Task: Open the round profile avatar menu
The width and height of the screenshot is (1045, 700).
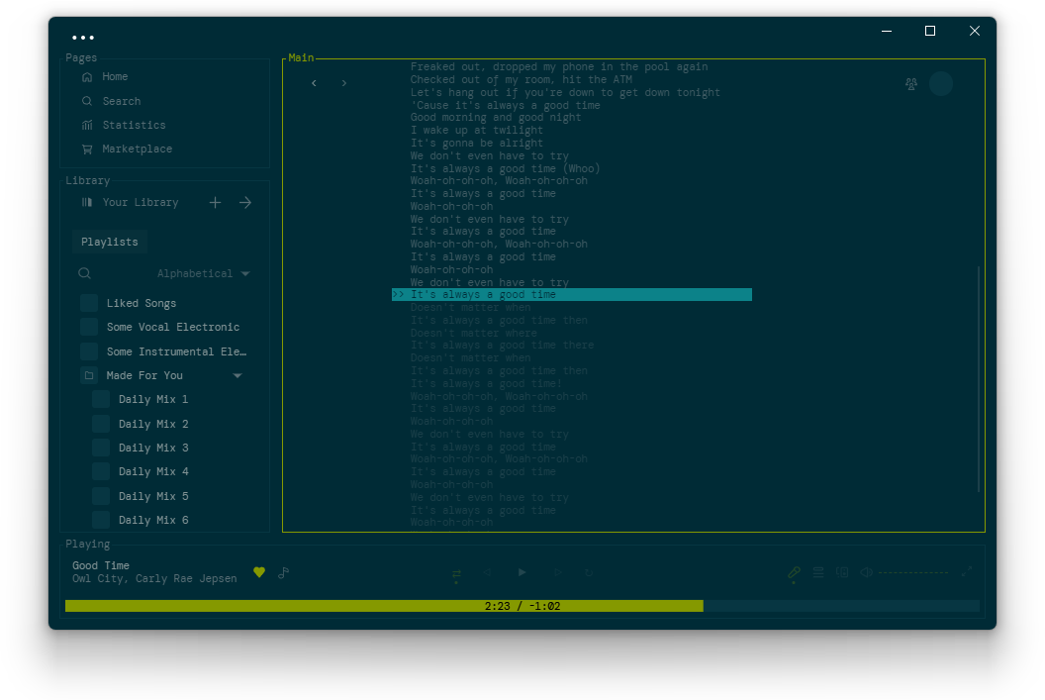Action: (941, 84)
